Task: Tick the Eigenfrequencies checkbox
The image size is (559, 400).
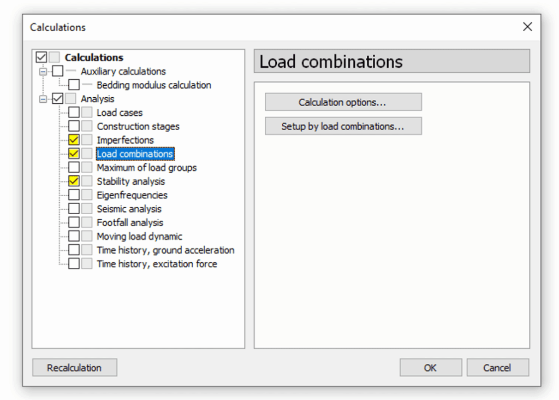Action: point(74,195)
